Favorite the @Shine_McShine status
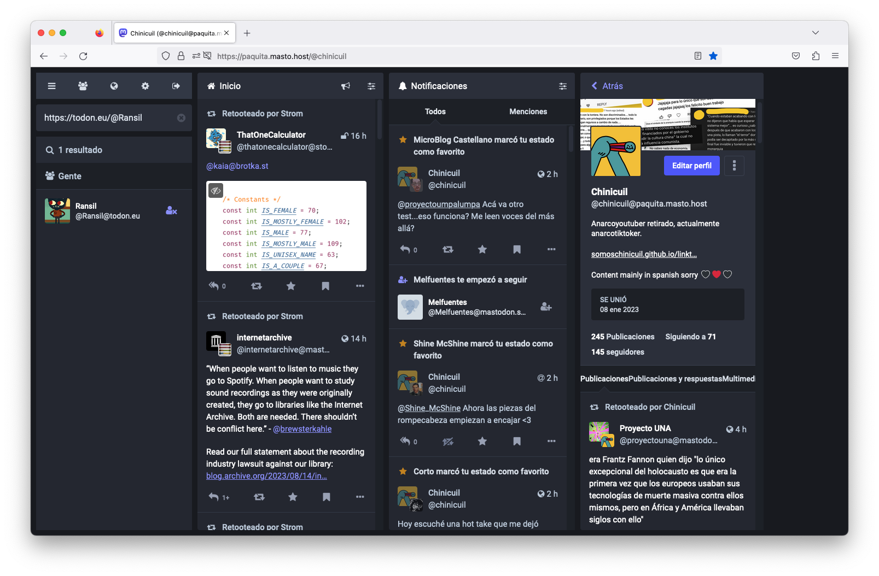The width and height of the screenshot is (879, 576). point(482,441)
